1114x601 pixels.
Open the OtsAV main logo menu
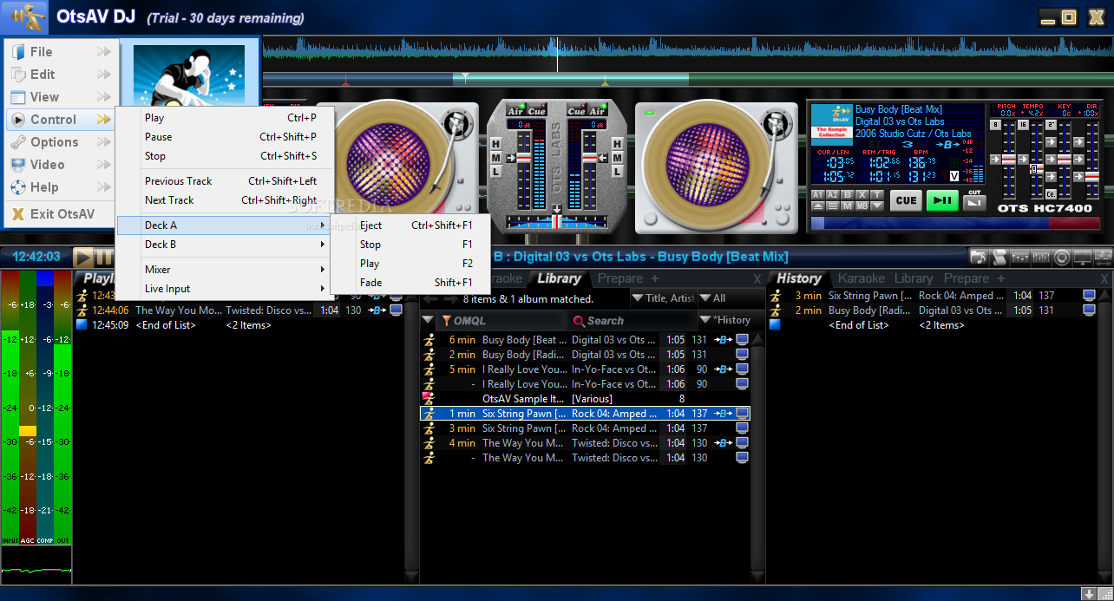tap(23, 16)
